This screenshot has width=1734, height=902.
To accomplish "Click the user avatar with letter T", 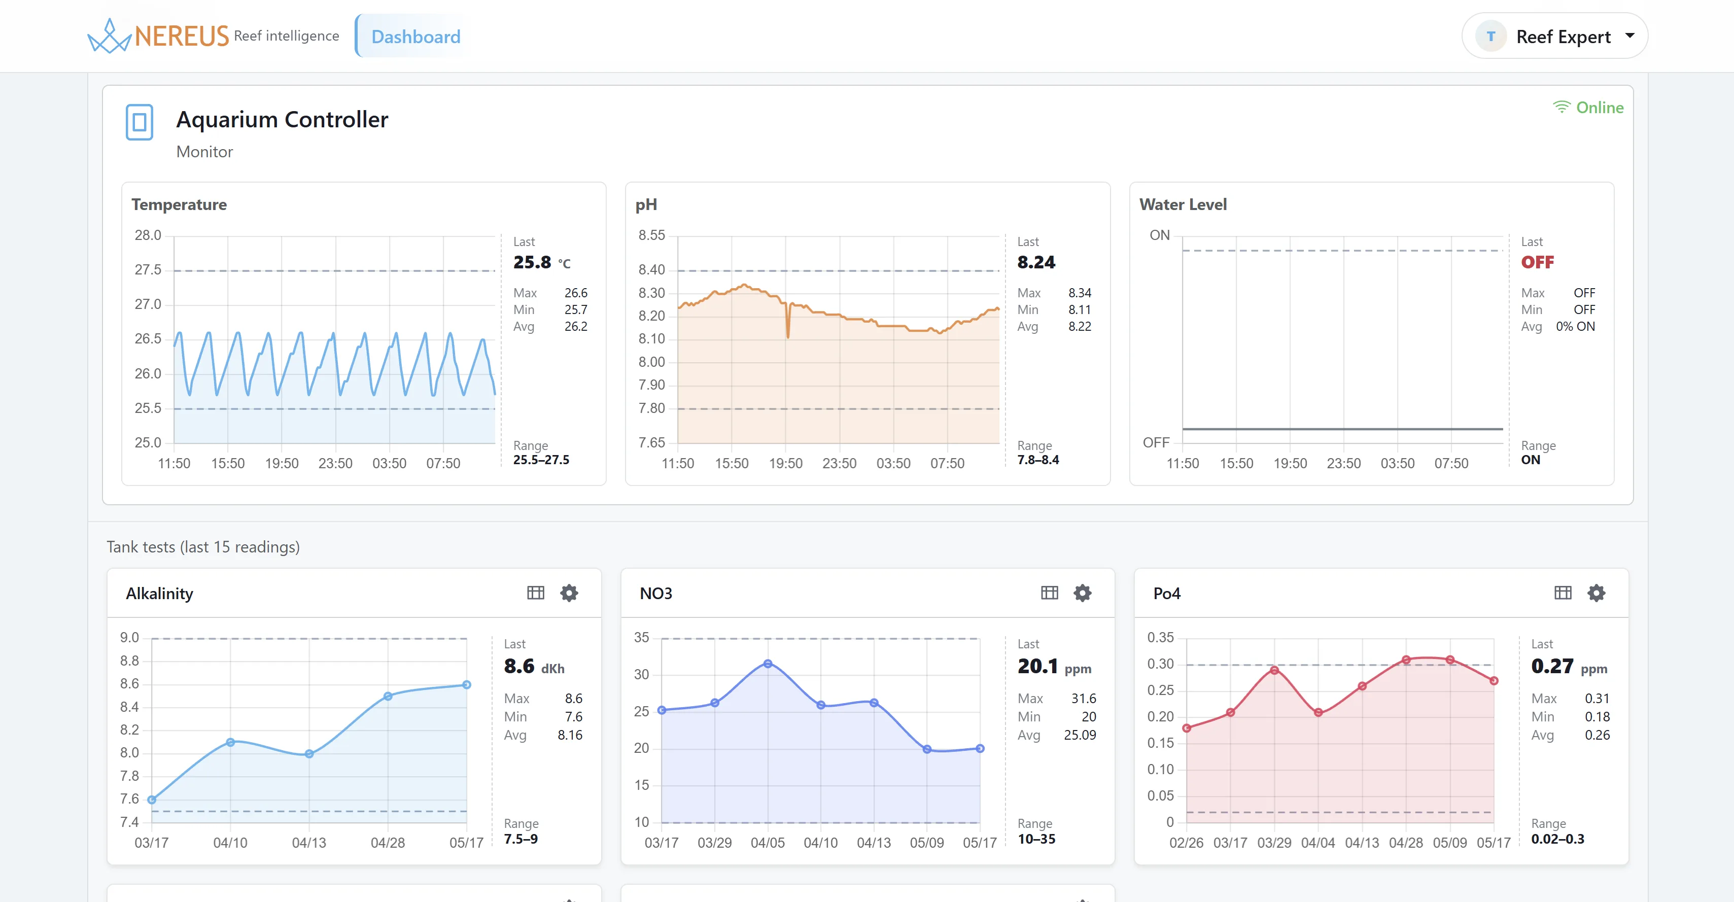I will tap(1490, 37).
